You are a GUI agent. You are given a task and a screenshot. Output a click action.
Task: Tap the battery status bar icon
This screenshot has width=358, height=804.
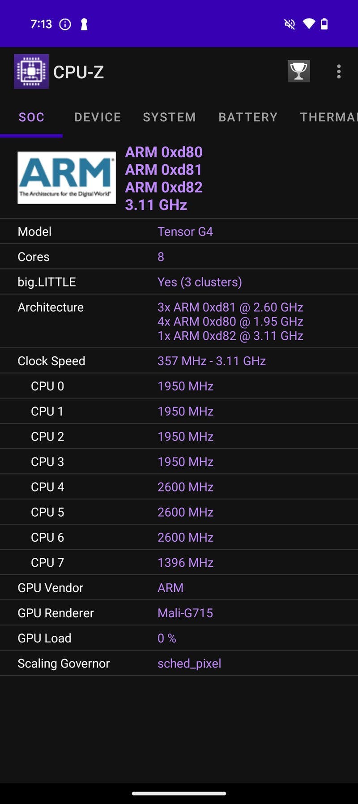(x=324, y=24)
